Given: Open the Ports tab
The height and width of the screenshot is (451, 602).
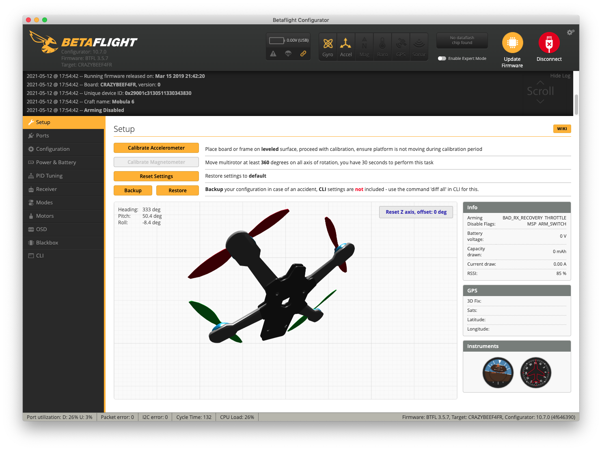Looking at the screenshot, I should [63, 136].
